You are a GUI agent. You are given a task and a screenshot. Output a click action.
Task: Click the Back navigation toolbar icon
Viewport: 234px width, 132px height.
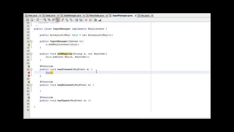coord(32,20)
